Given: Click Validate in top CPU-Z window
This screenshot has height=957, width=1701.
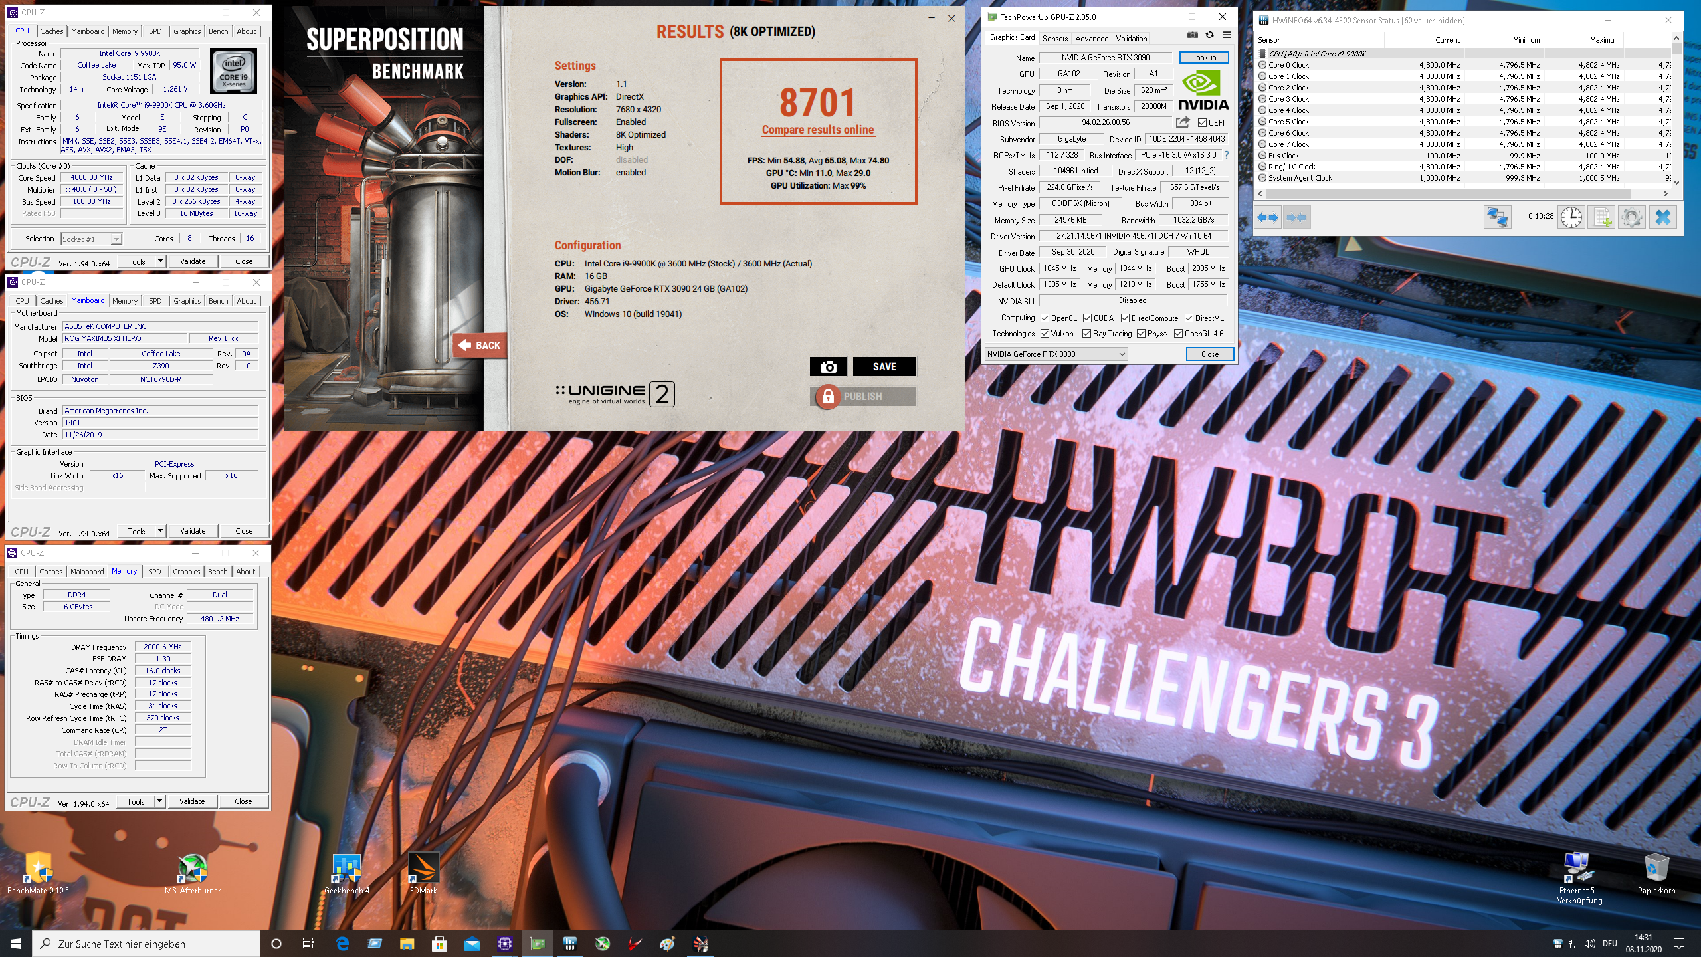Looking at the screenshot, I should click(x=193, y=261).
